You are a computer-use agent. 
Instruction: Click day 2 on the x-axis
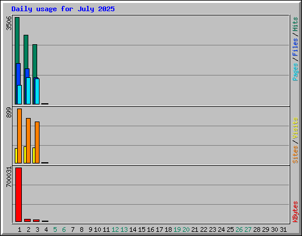(28, 230)
